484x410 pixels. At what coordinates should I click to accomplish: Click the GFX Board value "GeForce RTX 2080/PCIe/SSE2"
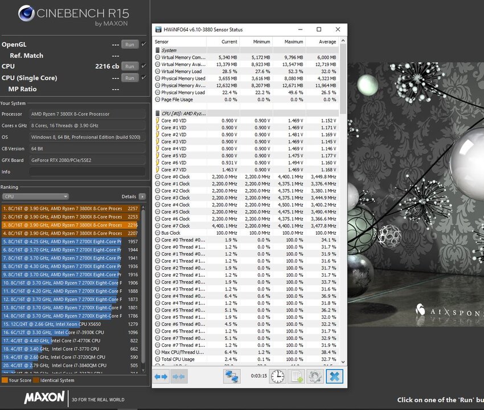[x=87, y=160]
